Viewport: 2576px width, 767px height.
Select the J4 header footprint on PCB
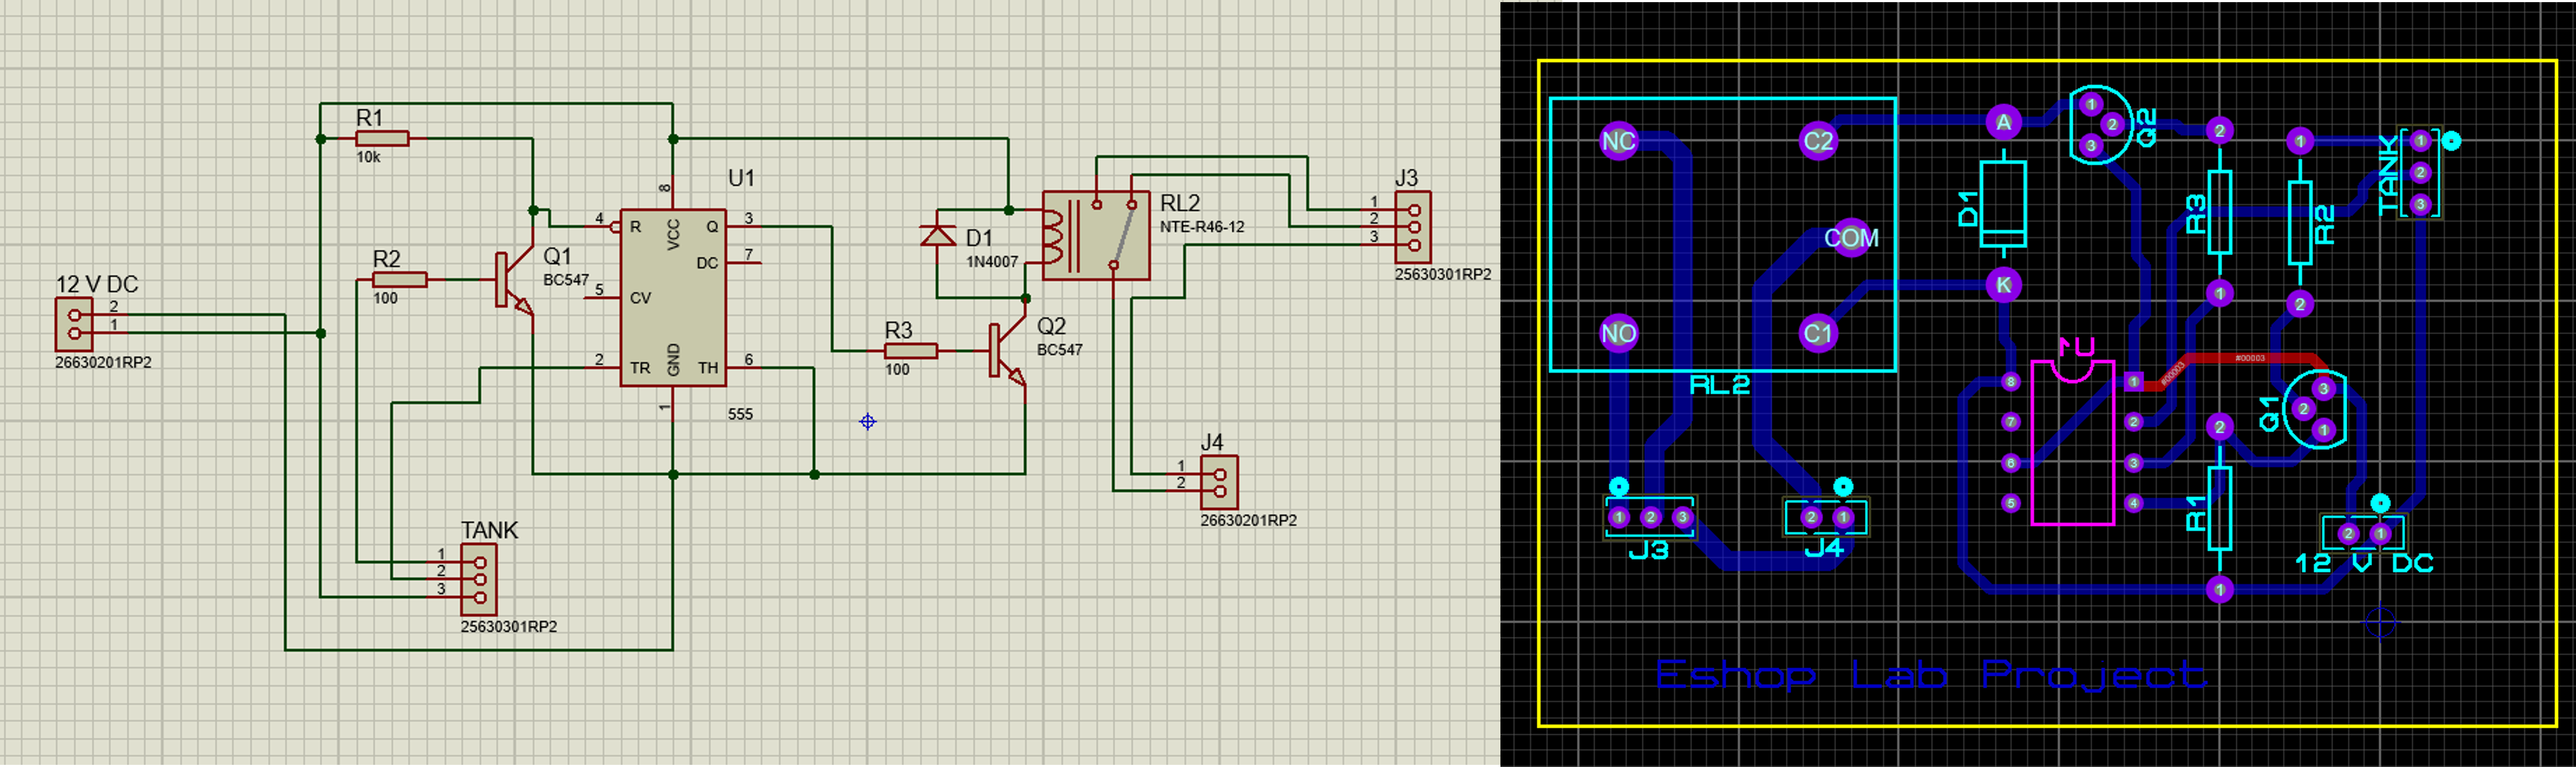coord(1826,517)
